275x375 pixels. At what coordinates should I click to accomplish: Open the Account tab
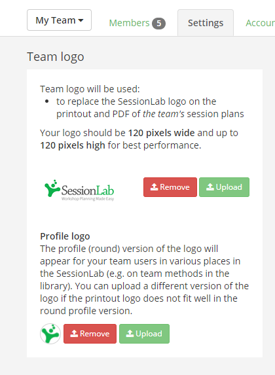tap(260, 23)
